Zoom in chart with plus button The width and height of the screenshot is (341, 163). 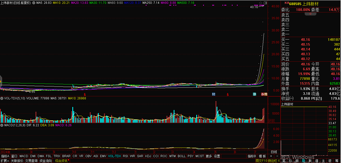click(271, 156)
